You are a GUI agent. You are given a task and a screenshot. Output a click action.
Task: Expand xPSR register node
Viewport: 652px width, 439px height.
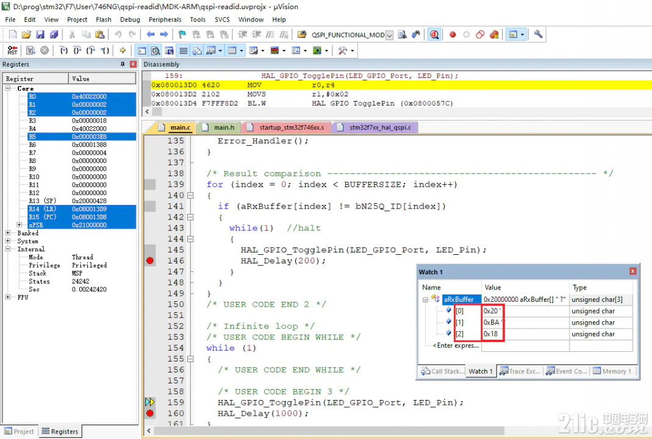pyautogui.click(x=19, y=224)
